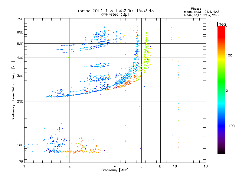
Task: Click the y-axis tick label '100'
Action: coord(20,145)
